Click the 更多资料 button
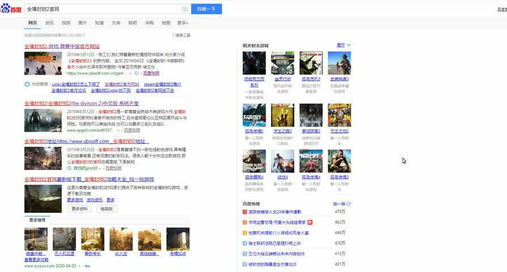 click(81, 209)
